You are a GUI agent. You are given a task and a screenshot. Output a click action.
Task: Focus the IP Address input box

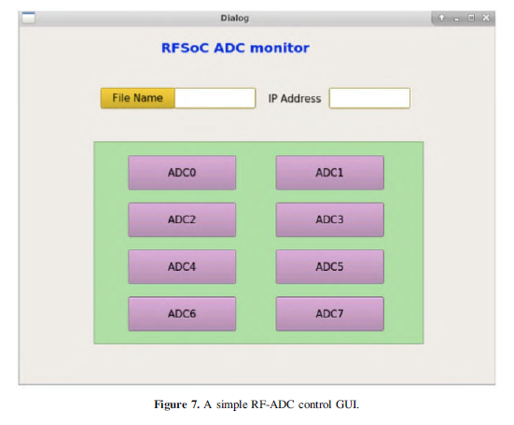point(369,98)
